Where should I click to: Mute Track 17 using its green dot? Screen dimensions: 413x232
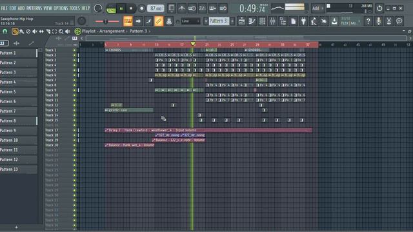75,130
